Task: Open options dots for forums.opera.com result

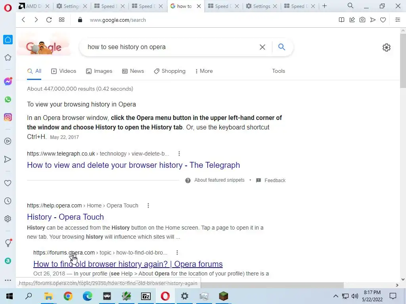Action: pyautogui.click(x=177, y=253)
